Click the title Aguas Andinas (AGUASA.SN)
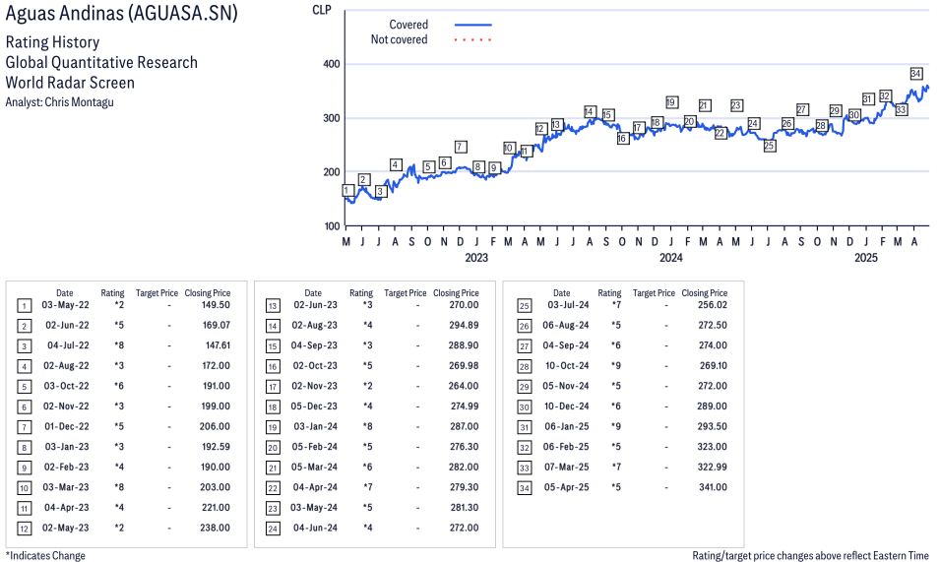 point(122,13)
